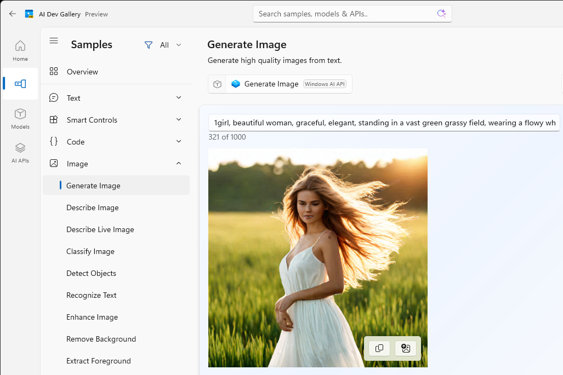Click the save image icon button

(x=406, y=348)
